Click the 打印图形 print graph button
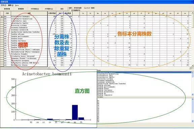 [48, 9]
